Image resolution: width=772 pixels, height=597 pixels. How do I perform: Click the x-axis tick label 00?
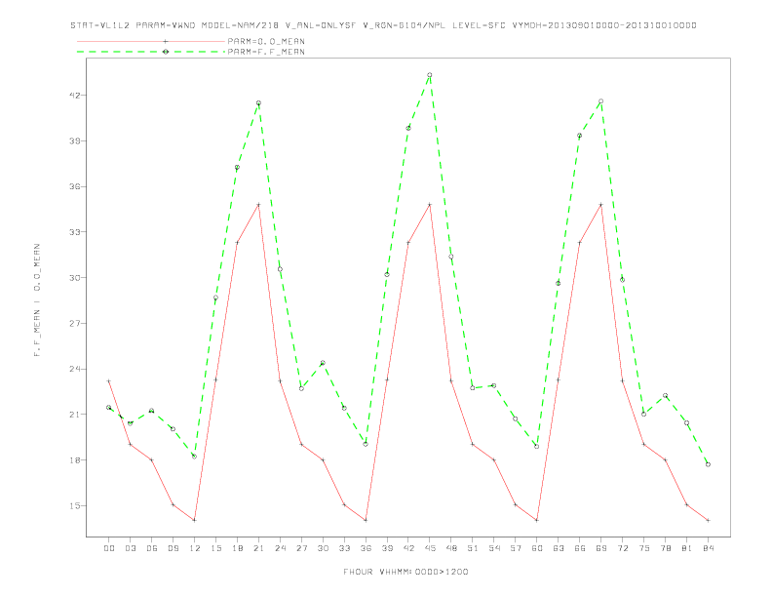pyautogui.click(x=109, y=548)
